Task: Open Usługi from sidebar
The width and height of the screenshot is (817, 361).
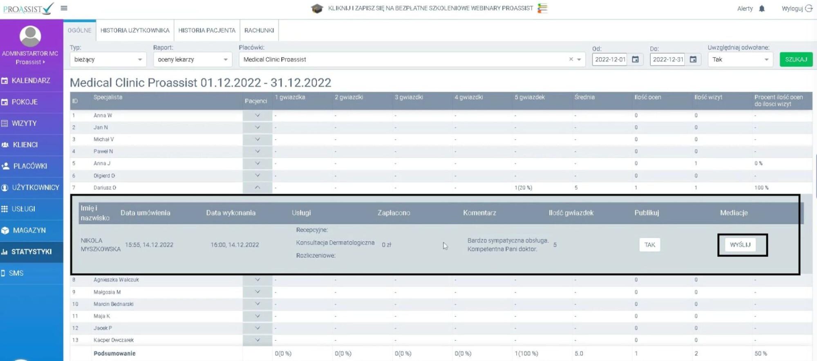Action: [x=31, y=209]
